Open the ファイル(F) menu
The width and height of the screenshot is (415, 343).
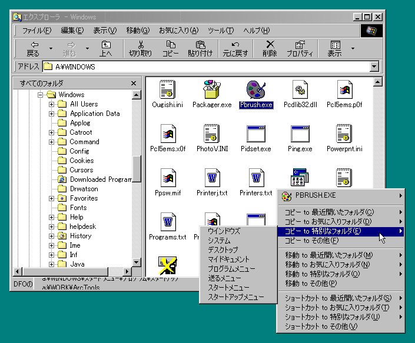click(x=36, y=31)
